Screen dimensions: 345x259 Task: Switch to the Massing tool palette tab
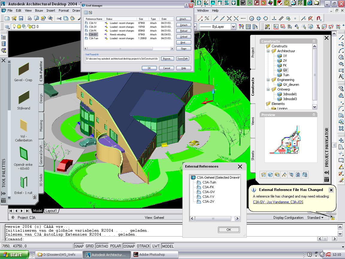pos(41,126)
